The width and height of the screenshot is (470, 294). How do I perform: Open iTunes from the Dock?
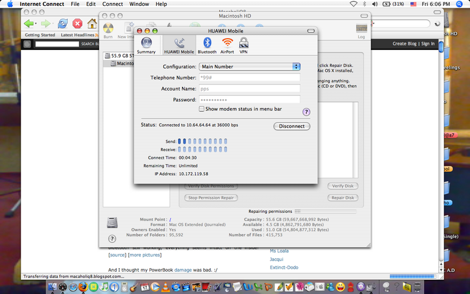pyautogui.click(x=104, y=287)
